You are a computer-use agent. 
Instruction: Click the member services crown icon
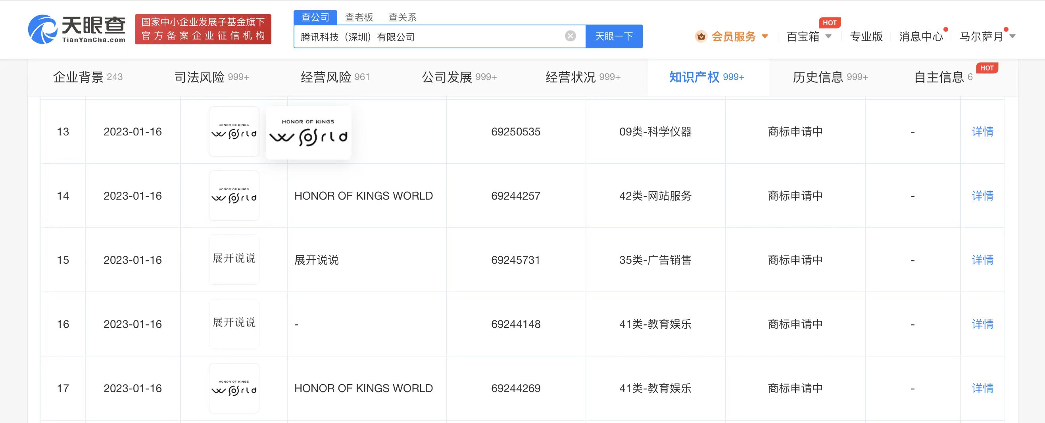[701, 36]
